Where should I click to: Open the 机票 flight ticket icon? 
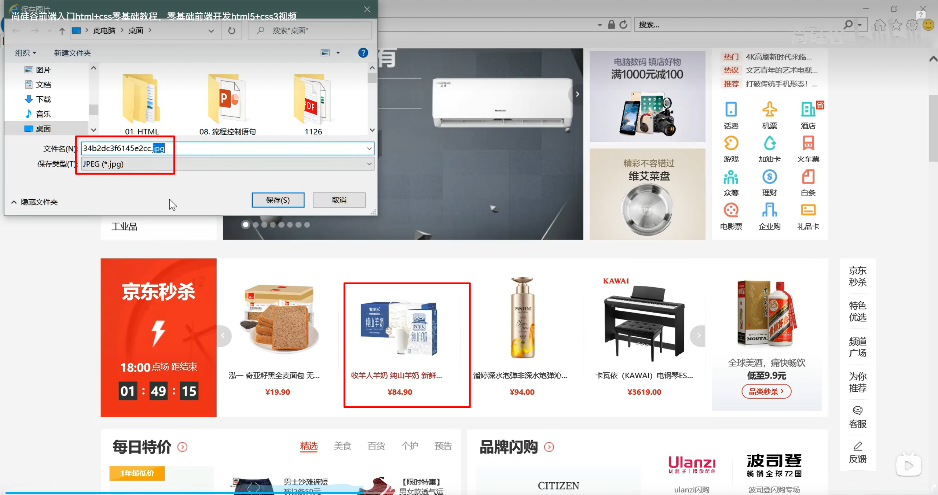point(769,109)
